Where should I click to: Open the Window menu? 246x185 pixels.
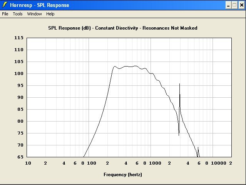coord(34,14)
